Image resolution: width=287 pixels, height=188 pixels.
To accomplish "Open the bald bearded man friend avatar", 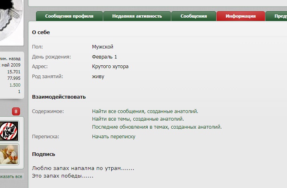I will 10,155.
